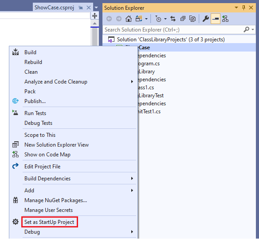The height and width of the screenshot is (239, 259).
Task: Click the Properties wrench icon
Action: (x=206, y=19)
